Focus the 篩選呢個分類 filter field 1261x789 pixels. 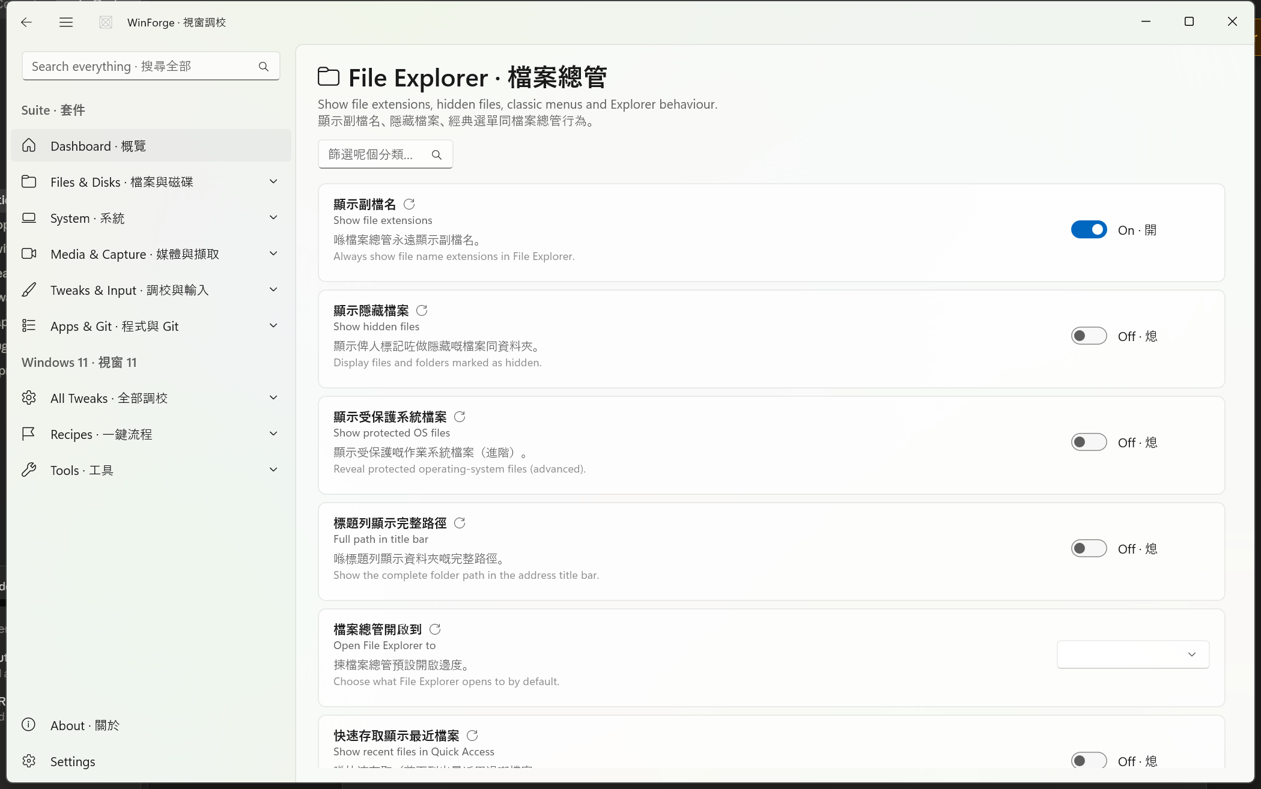pyautogui.click(x=385, y=155)
